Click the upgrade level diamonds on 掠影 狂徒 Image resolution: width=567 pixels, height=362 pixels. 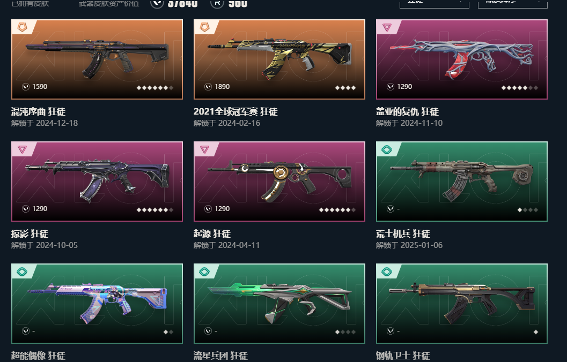click(x=155, y=210)
